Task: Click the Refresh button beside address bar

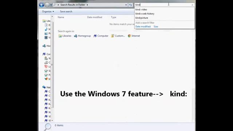Action: [130, 5]
